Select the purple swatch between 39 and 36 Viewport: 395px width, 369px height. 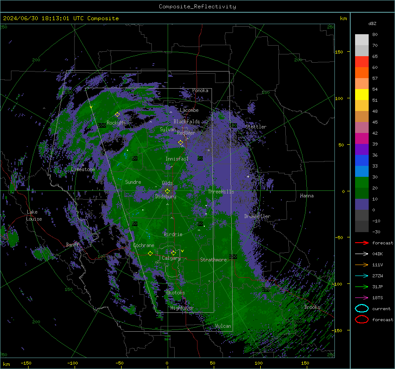tap(362, 150)
